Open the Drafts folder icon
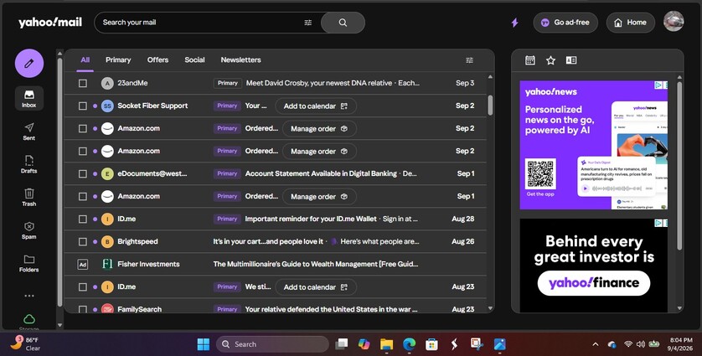The width and height of the screenshot is (702, 356). click(x=29, y=164)
